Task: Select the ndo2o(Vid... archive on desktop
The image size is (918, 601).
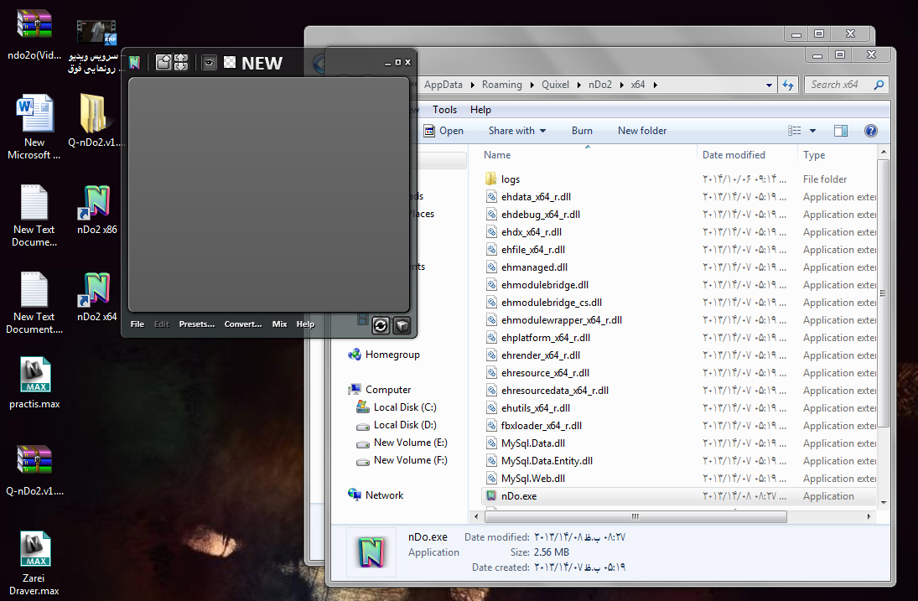Action: (x=34, y=34)
